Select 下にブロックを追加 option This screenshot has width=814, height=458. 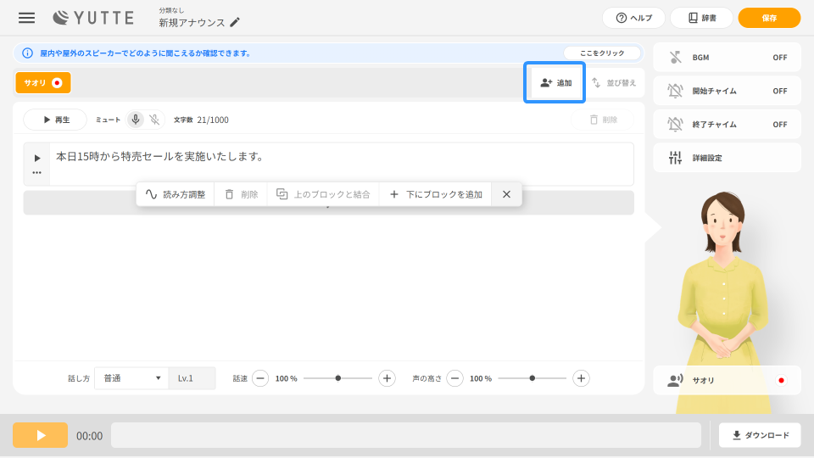click(x=435, y=194)
